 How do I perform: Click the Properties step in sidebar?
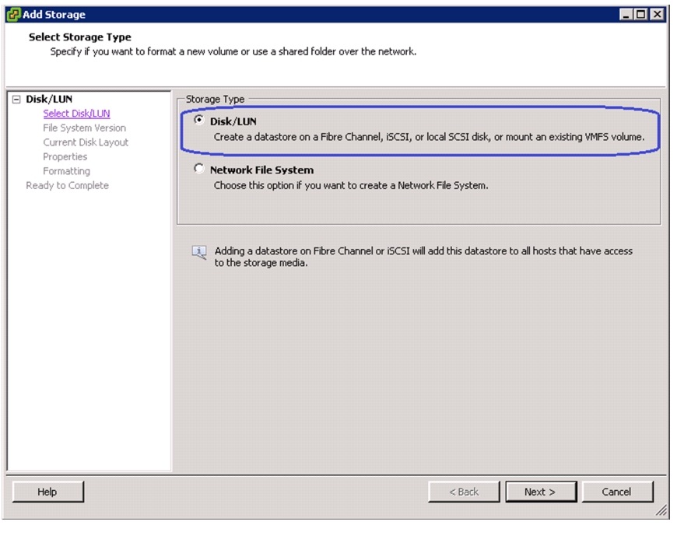(x=65, y=156)
